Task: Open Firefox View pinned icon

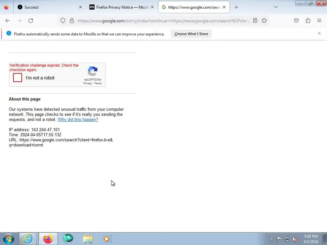Action: point(6,7)
